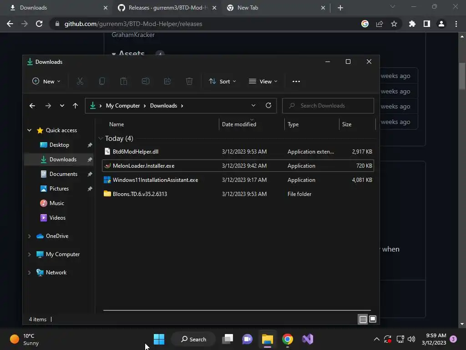Screen dimensions: 466x350
Task: Open recent locations dropdown arrow
Action: (x=62, y=106)
